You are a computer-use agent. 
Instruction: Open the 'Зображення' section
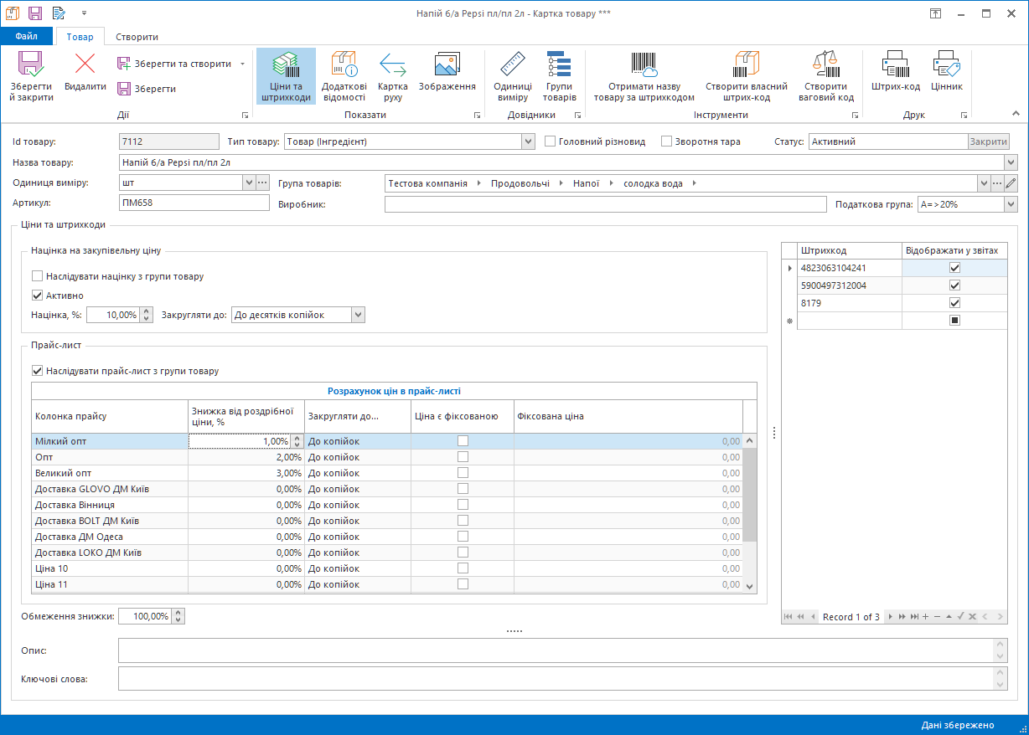tap(447, 75)
